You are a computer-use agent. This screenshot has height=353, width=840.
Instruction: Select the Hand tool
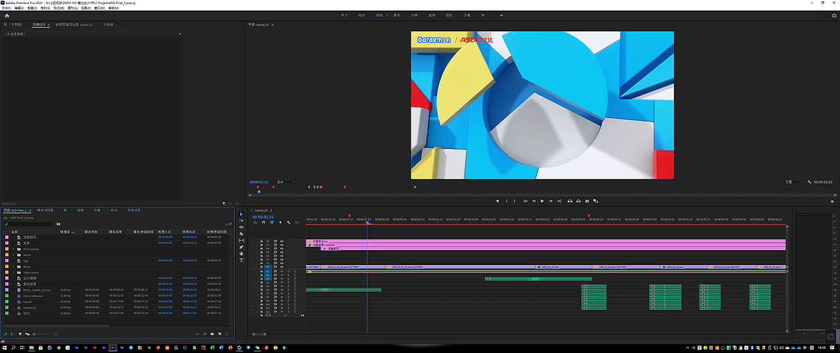coord(241,254)
